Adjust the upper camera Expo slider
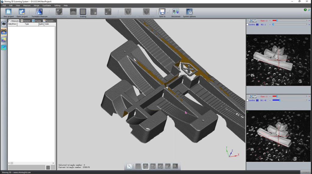Viewport: 312px width, 174px height. [276, 20]
